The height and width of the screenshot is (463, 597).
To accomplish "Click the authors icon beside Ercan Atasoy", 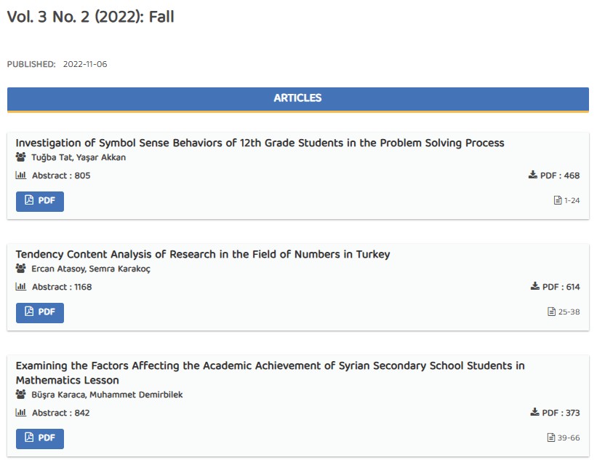I will tap(20, 269).
